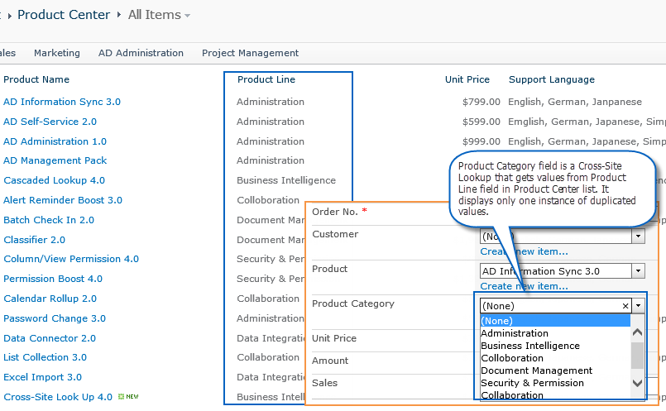
Task: Open the AD Administration tab
Action: pyautogui.click(x=141, y=53)
